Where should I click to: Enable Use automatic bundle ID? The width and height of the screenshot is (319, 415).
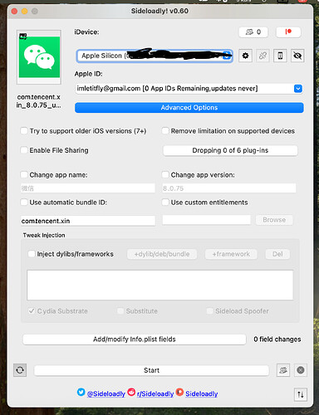point(24,203)
